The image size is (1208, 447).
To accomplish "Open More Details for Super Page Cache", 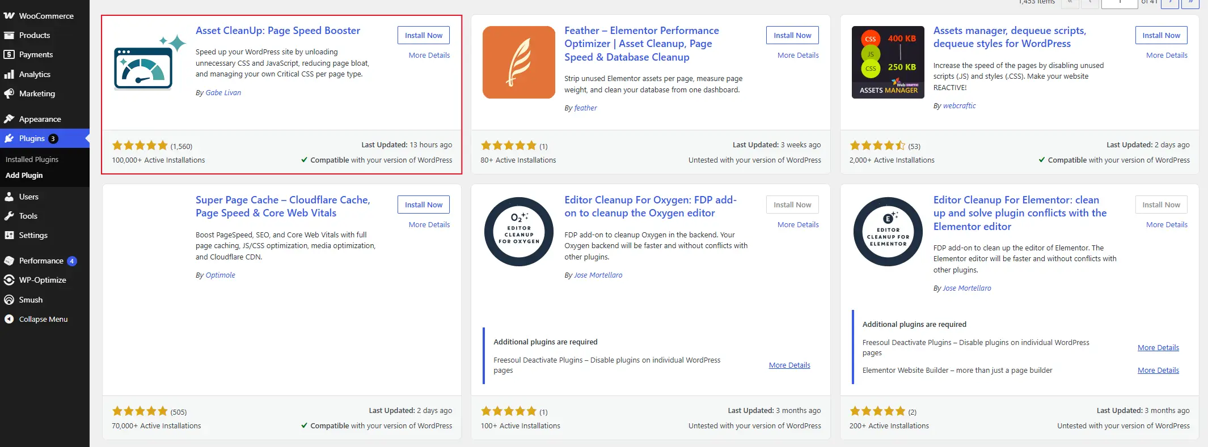I will (x=429, y=224).
